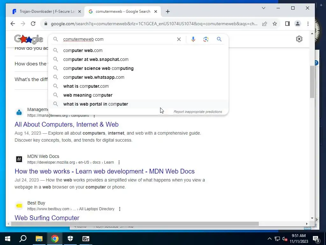Click the bestbuy.com URL breadcrumb

coord(71,209)
